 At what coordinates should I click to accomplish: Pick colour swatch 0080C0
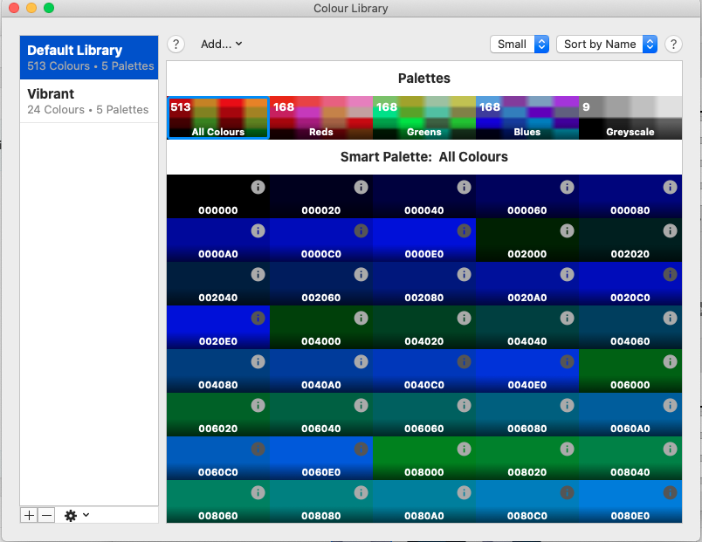click(527, 502)
